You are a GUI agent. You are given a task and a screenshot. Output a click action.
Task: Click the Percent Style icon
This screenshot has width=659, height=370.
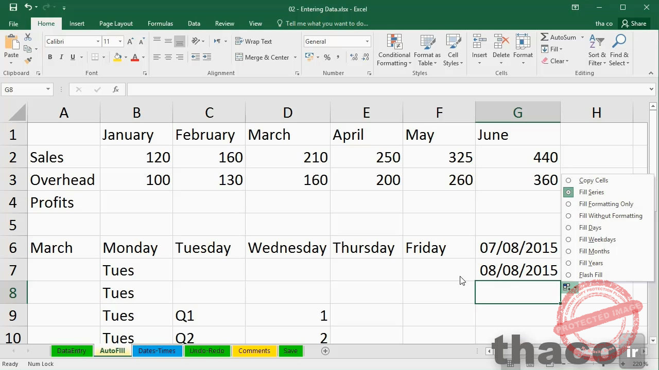327,57
